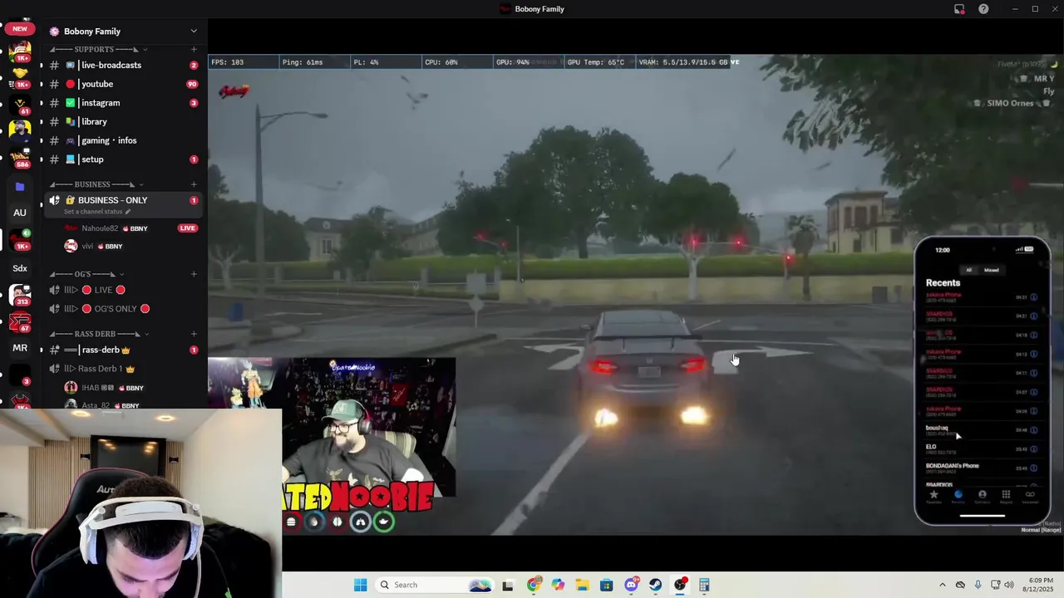Screen dimensions: 1064x598
Task: Collapse the OG'S category
Action: 86,274
